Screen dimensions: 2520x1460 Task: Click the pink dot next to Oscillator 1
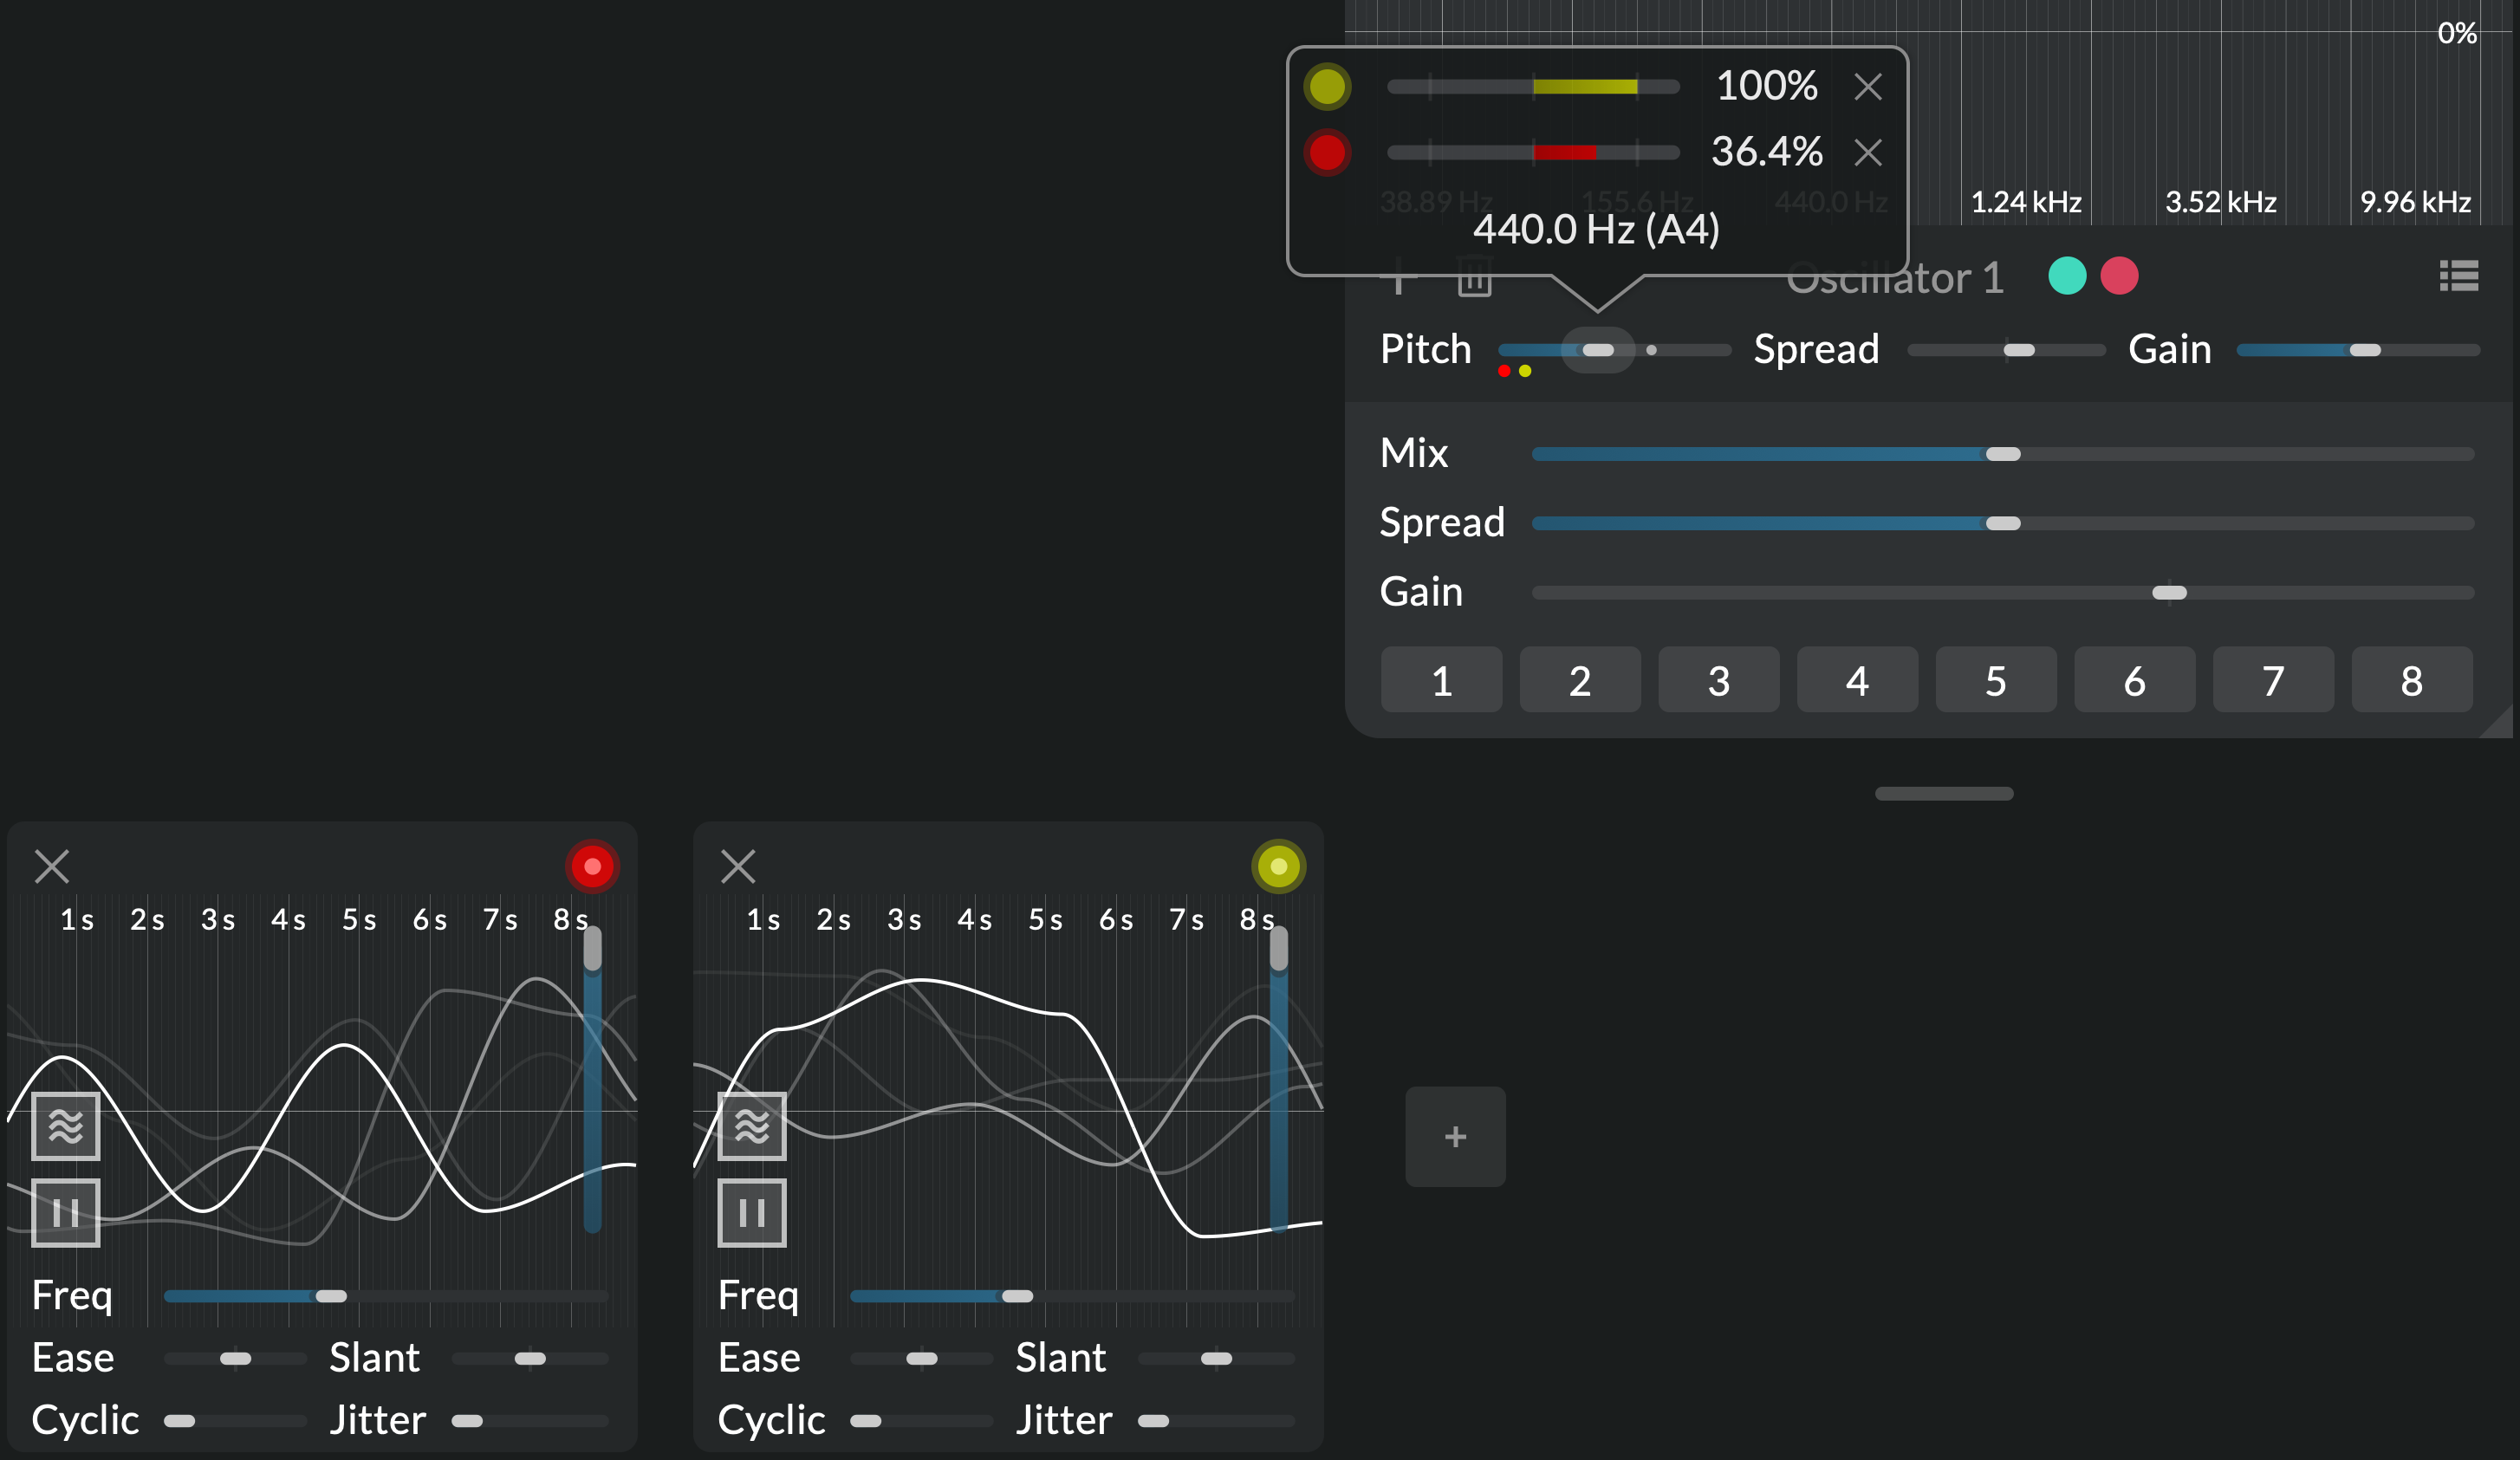(2119, 276)
